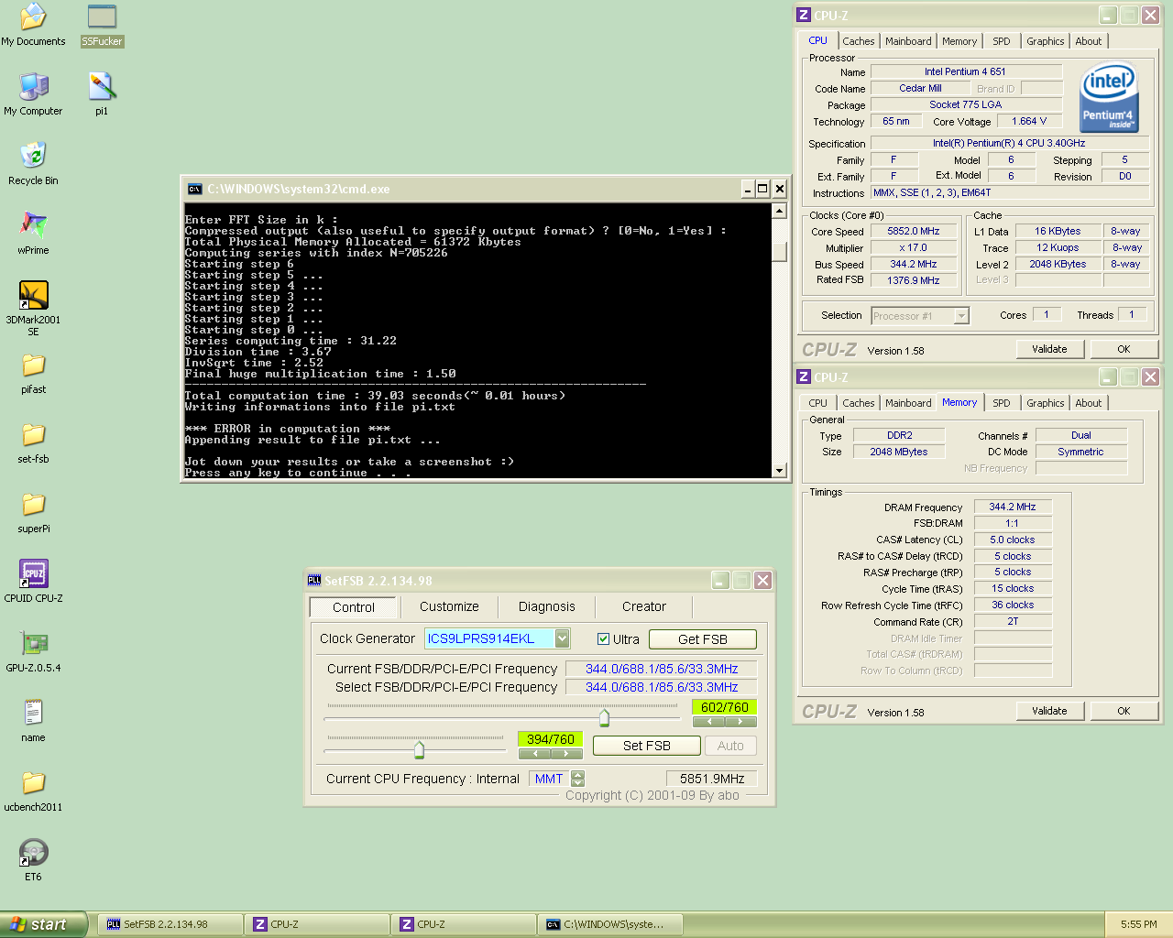1173x938 pixels.
Task: Select the name text file icon
Action: pos(33,720)
